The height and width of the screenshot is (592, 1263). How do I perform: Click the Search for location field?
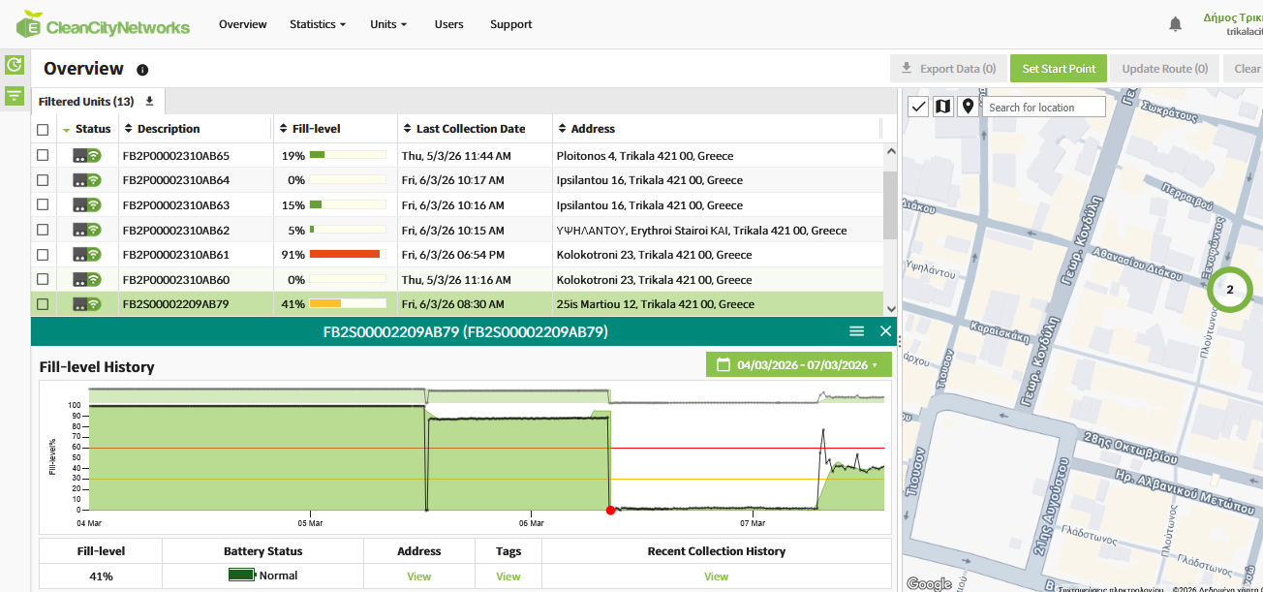pyautogui.click(x=1044, y=107)
